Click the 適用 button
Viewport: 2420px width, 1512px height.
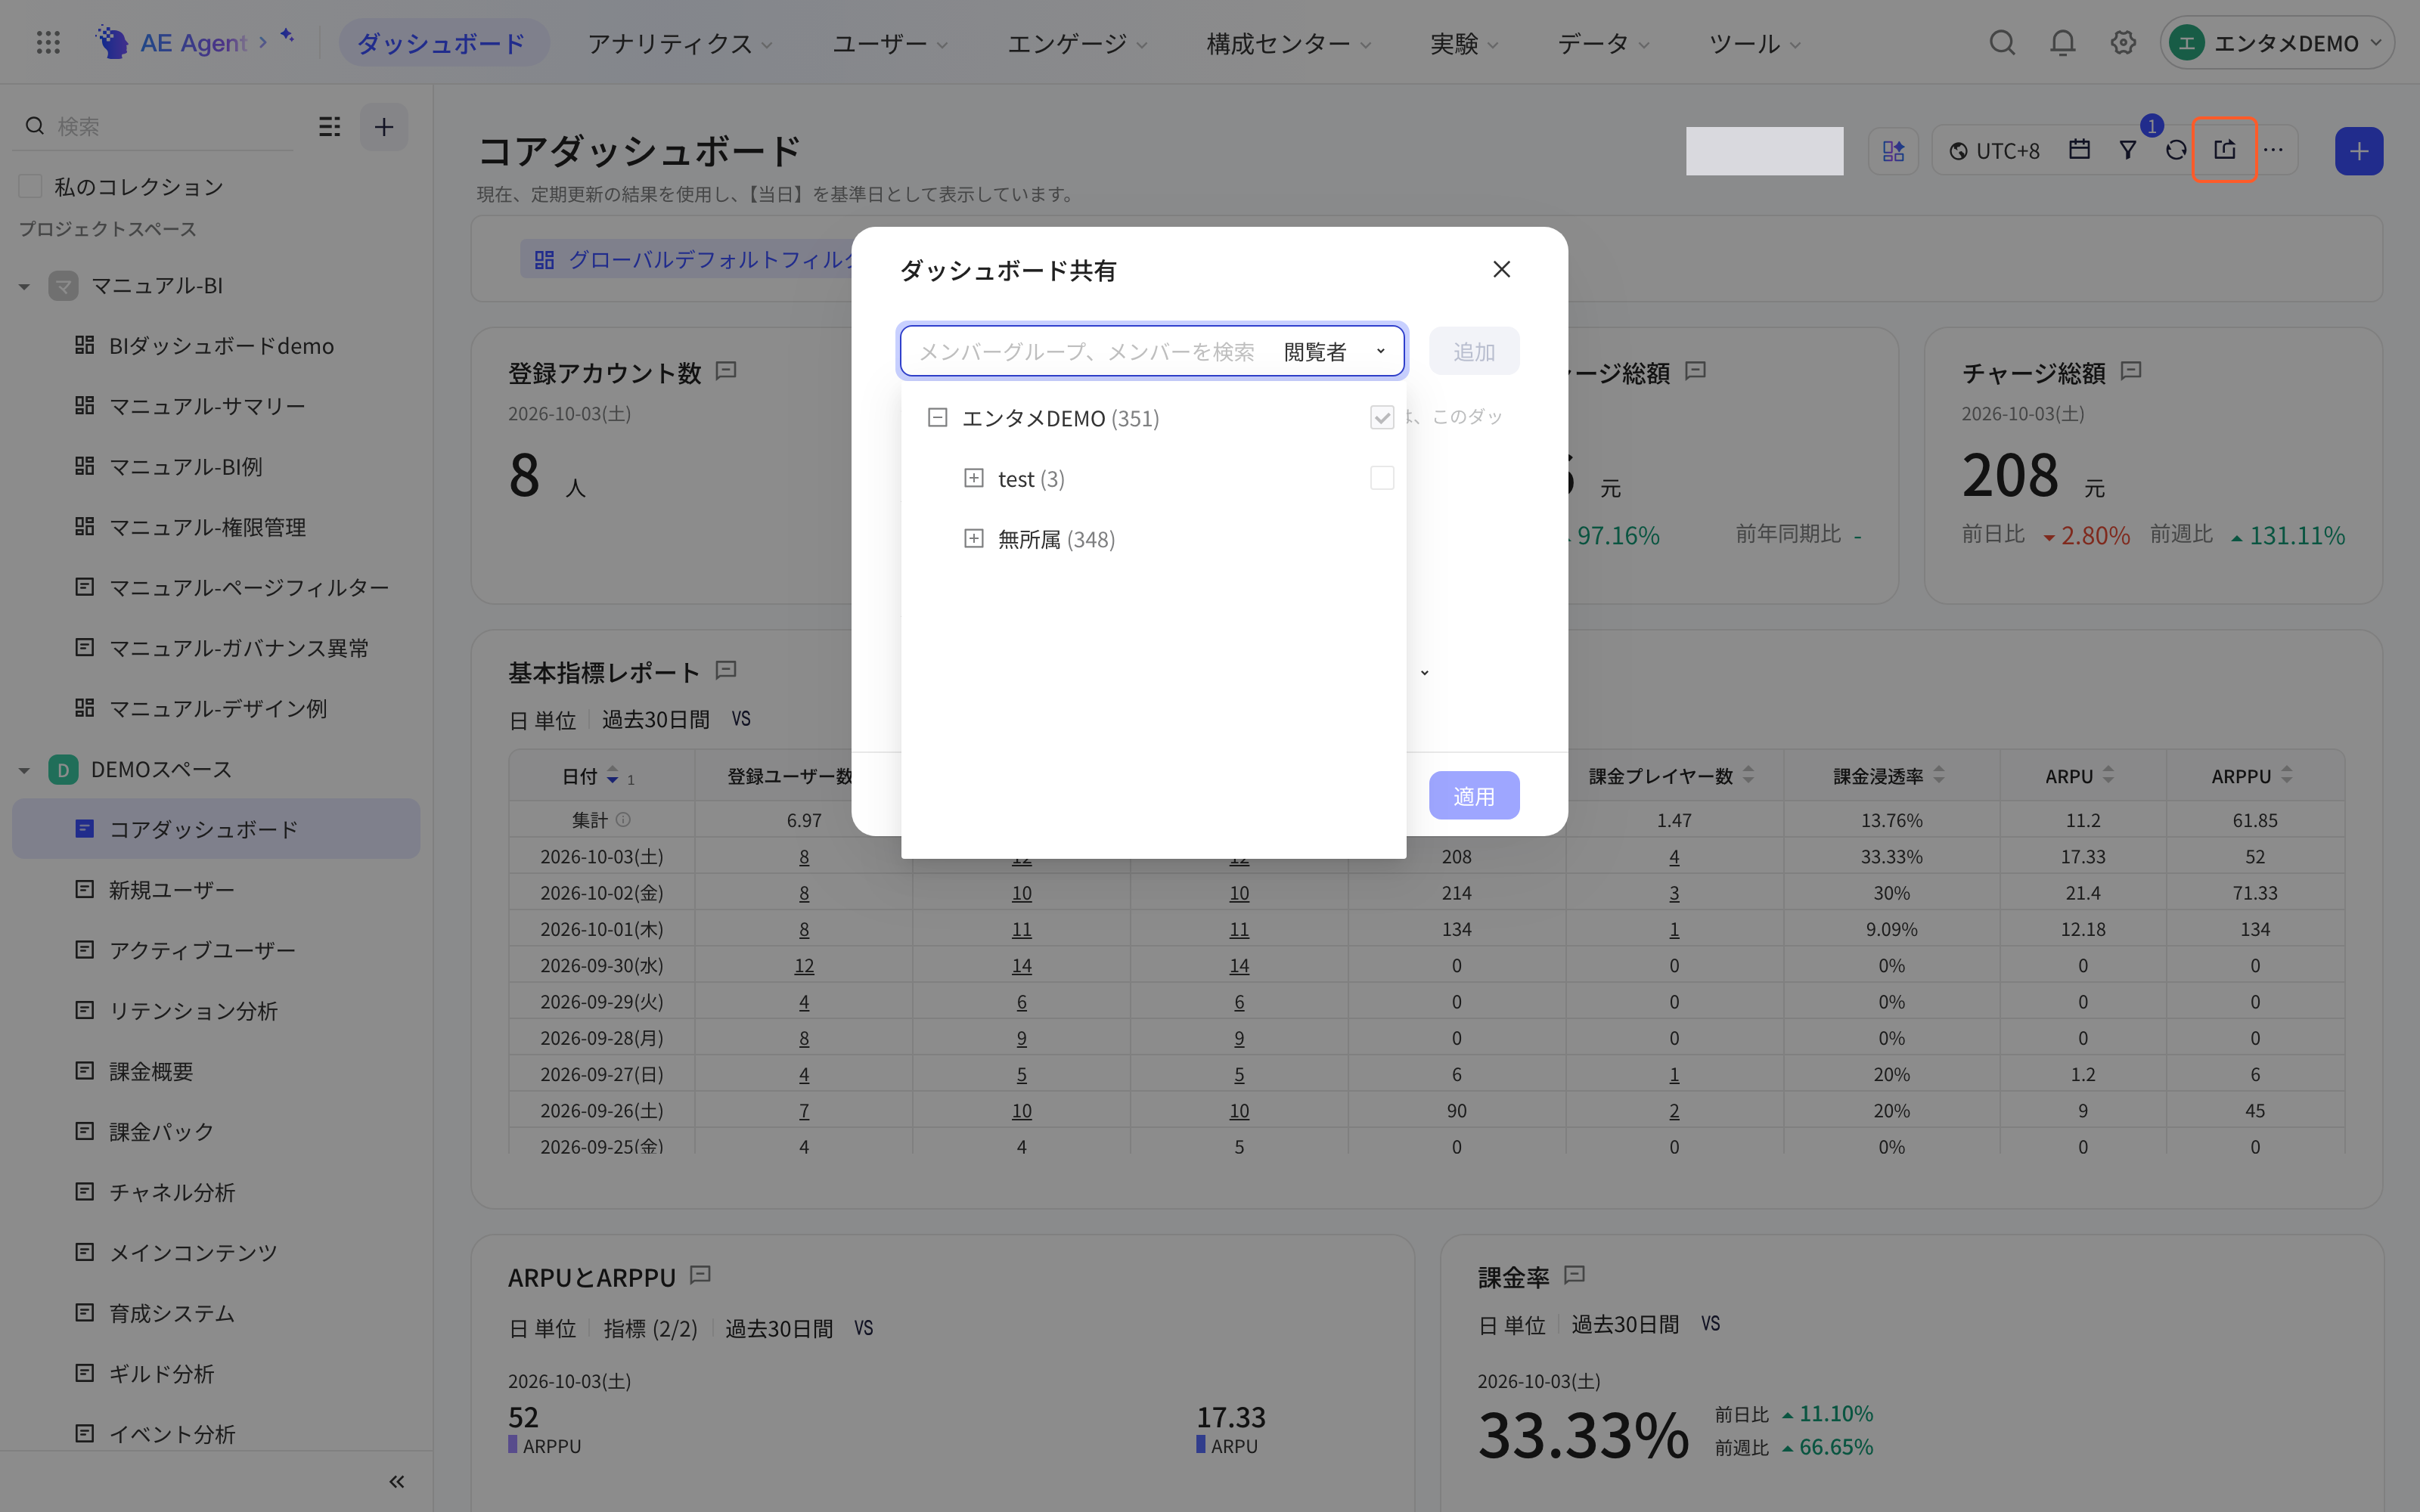pos(1473,796)
